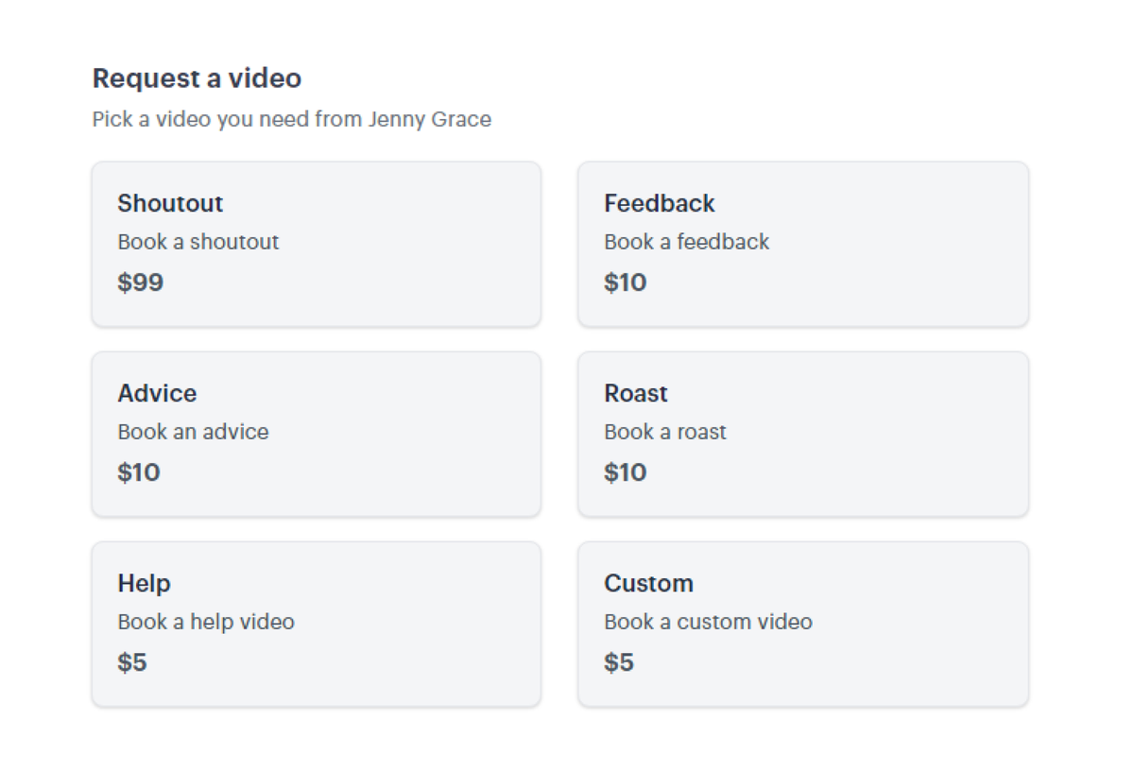Click the "Book an advice" description

click(x=193, y=432)
